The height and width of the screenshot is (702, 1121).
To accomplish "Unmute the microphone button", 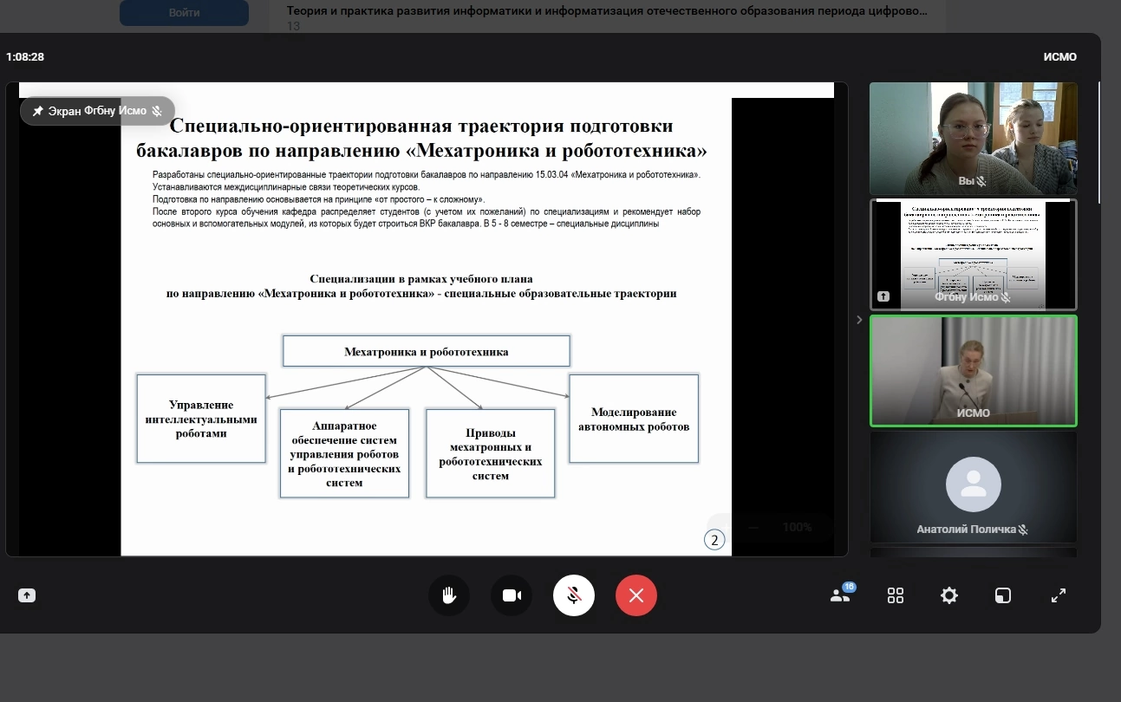I will pyautogui.click(x=574, y=595).
